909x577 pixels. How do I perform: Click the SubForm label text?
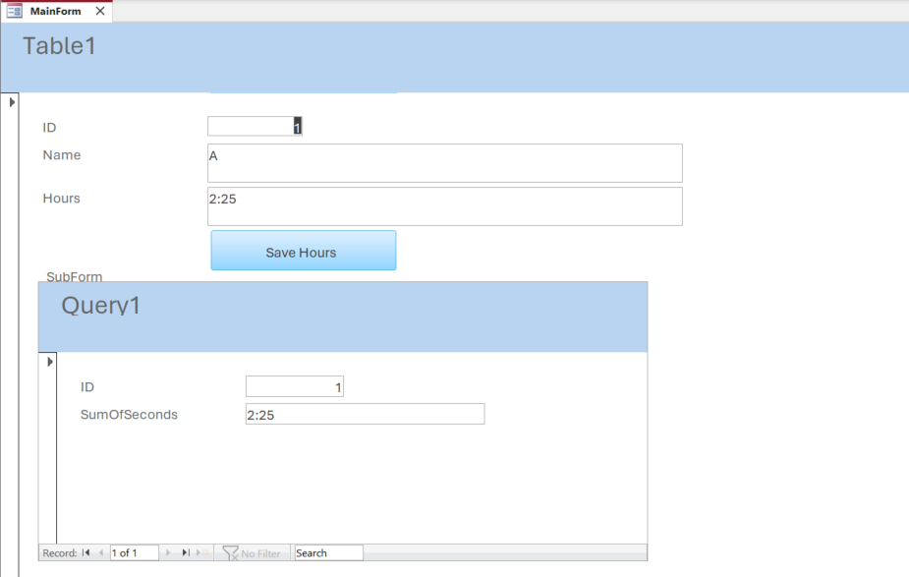(75, 276)
